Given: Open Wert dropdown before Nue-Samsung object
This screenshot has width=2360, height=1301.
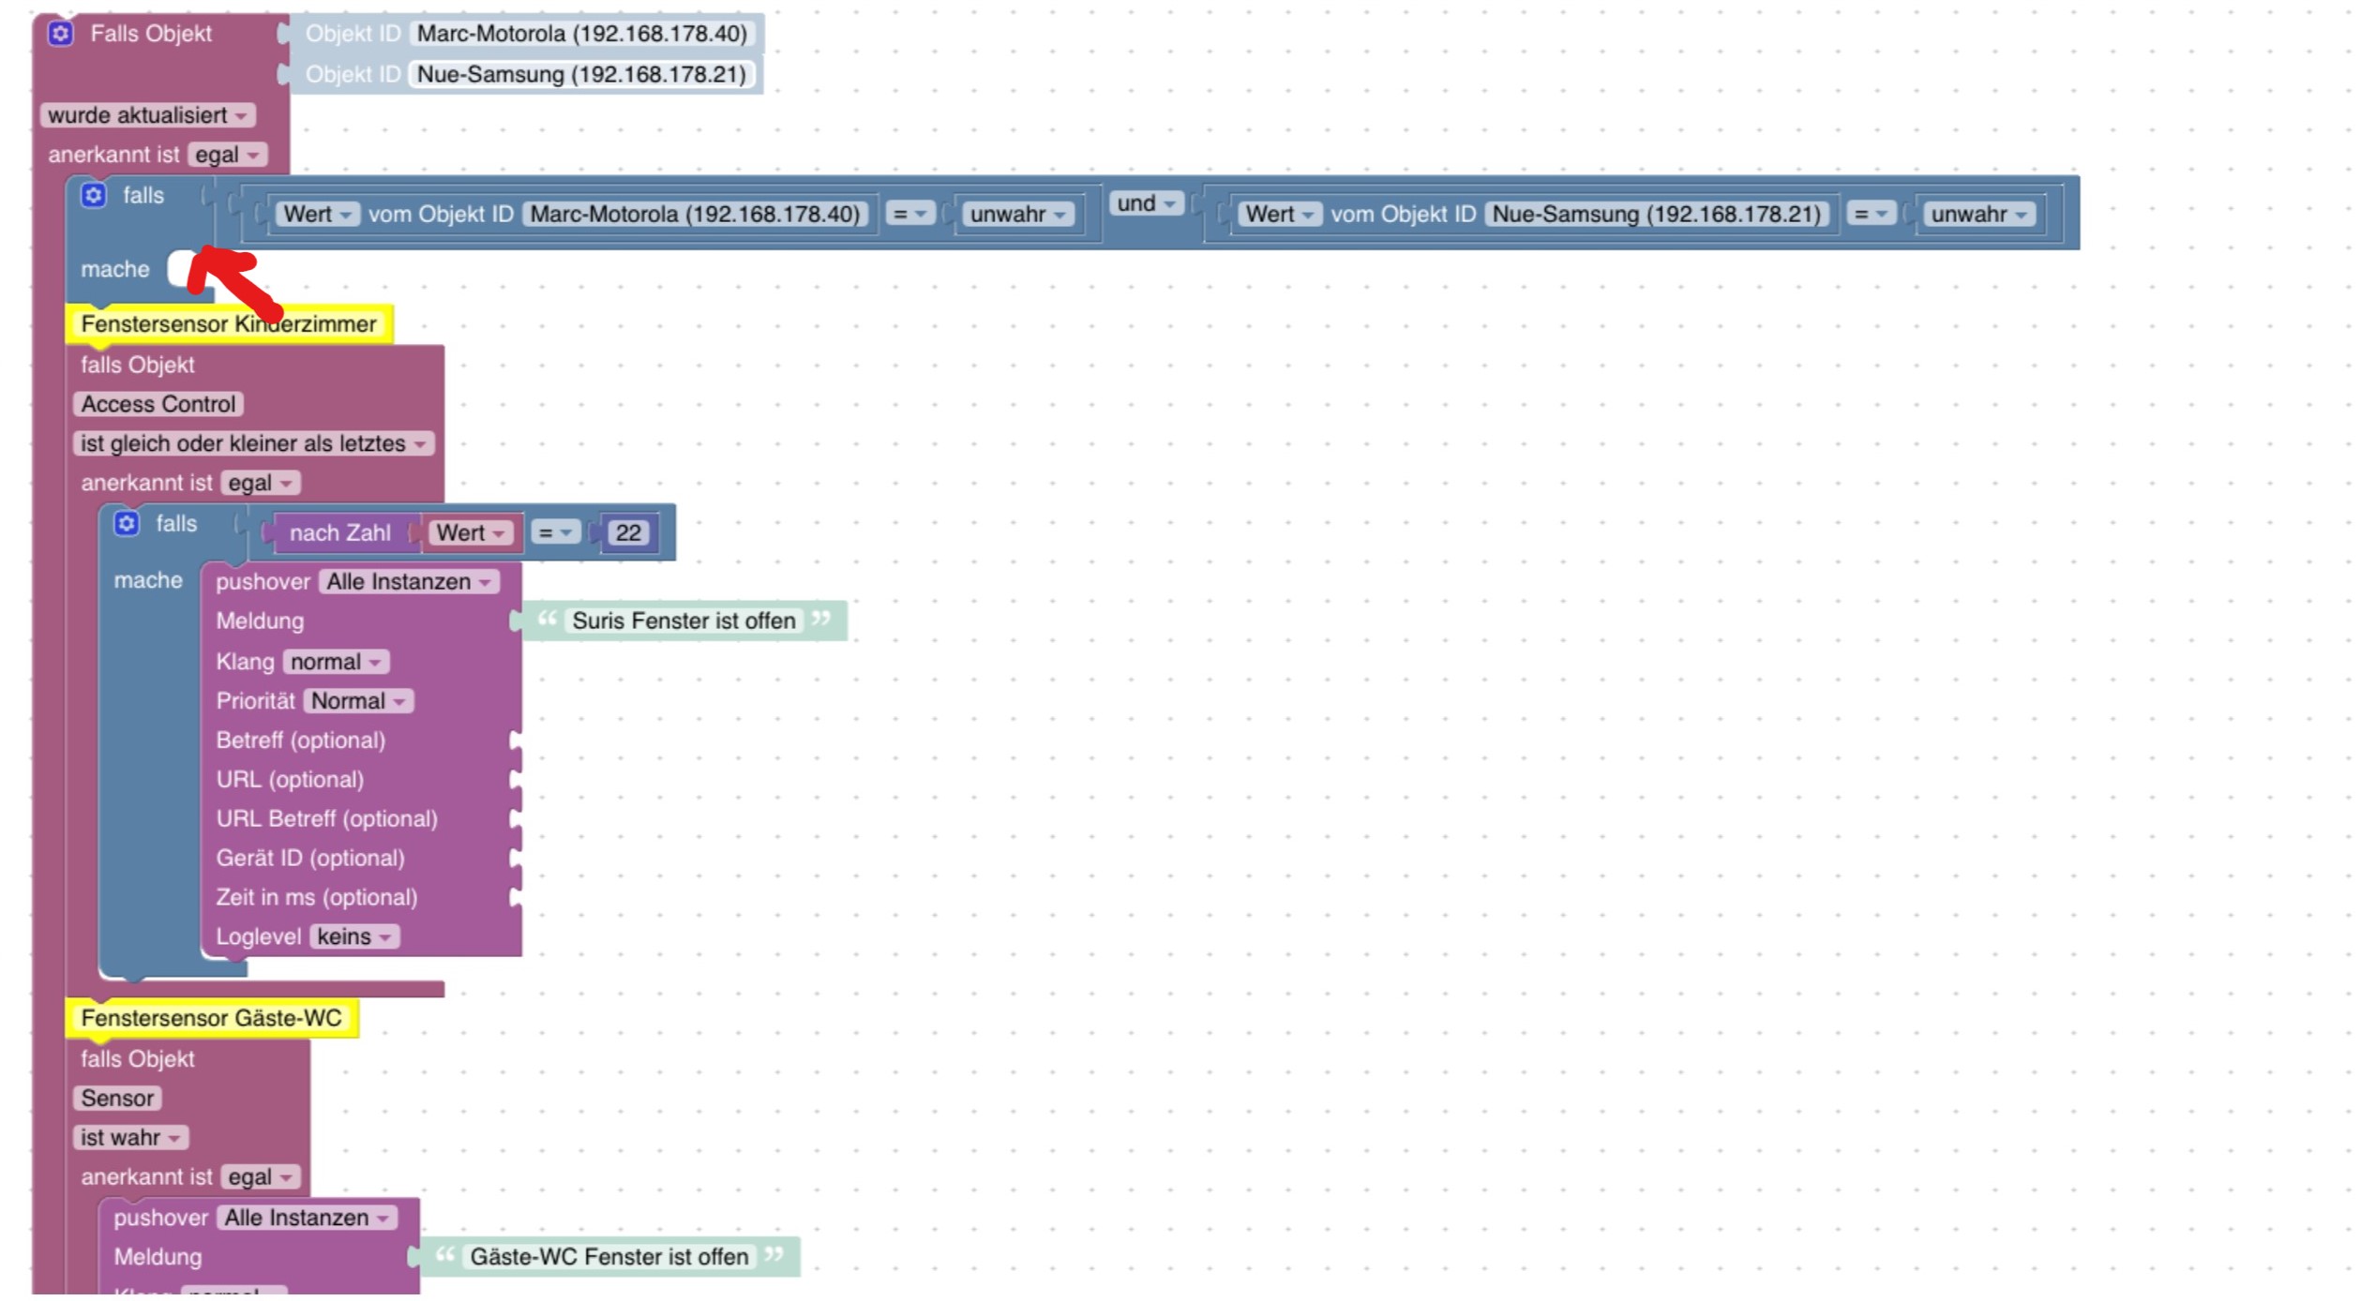Looking at the screenshot, I should pyautogui.click(x=1280, y=215).
